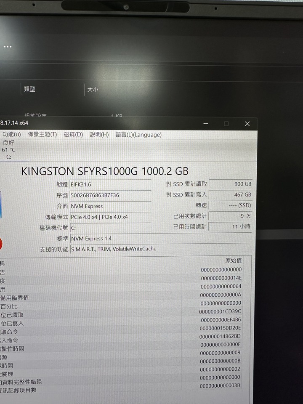This screenshot has width=303, height=404.
Task: Click the 韌體 firmware field EIFK31.6
Action: [111, 184]
